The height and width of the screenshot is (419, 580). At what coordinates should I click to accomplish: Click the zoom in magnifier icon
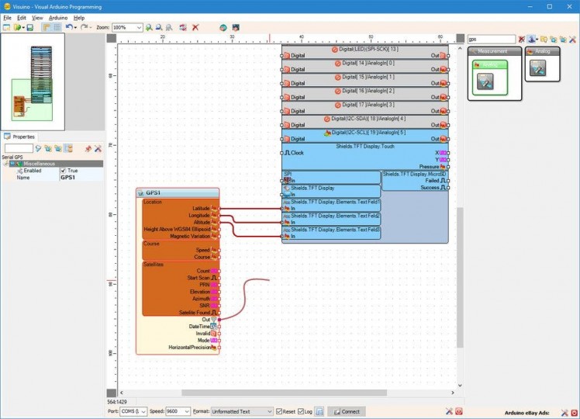click(x=150, y=27)
